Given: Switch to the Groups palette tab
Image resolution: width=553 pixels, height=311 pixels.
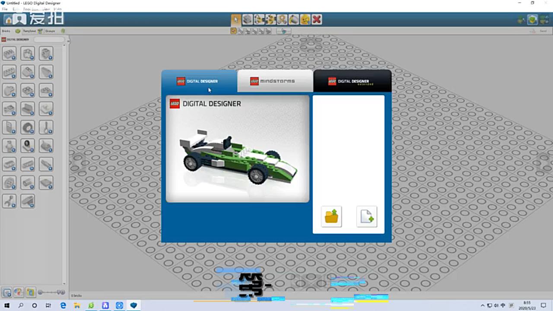Looking at the screenshot, I should pos(55,31).
